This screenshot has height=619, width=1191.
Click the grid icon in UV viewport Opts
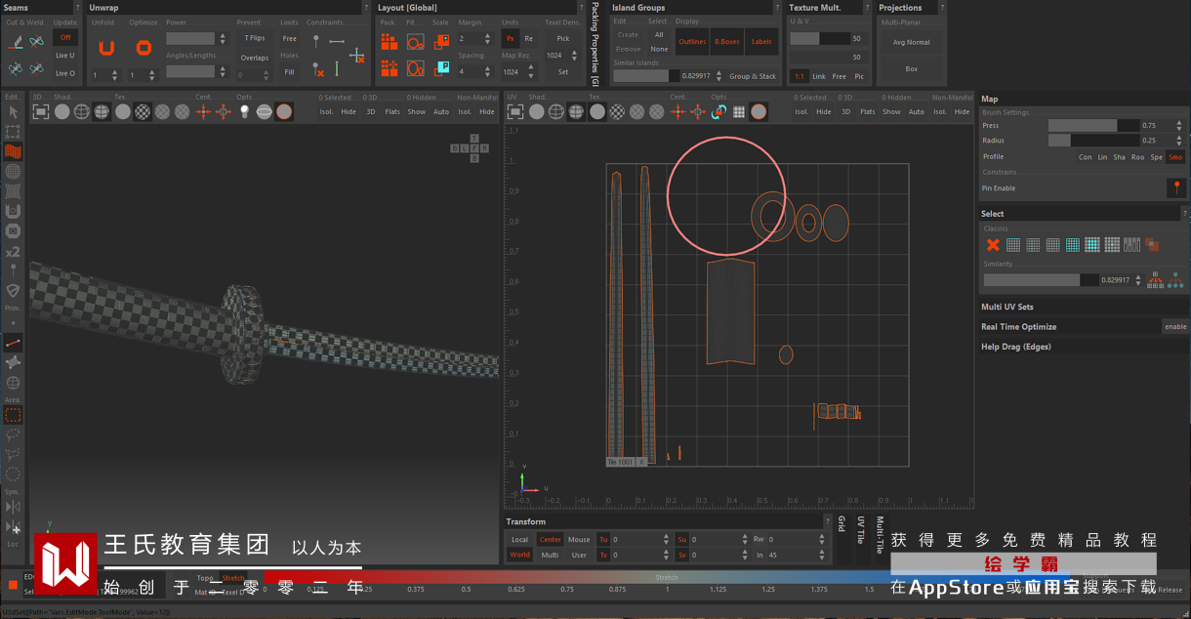739,112
